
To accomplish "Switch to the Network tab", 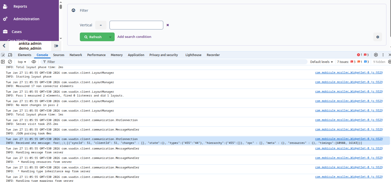I will (x=76, y=55).
